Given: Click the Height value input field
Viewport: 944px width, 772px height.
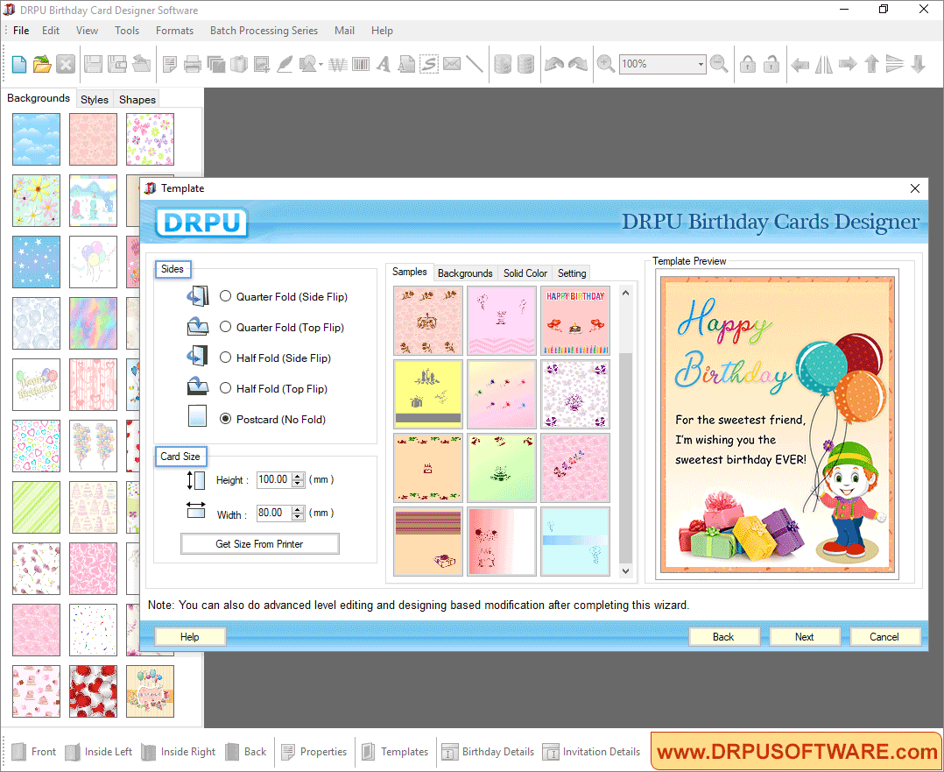Looking at the screenshot, I should [274, 479].
